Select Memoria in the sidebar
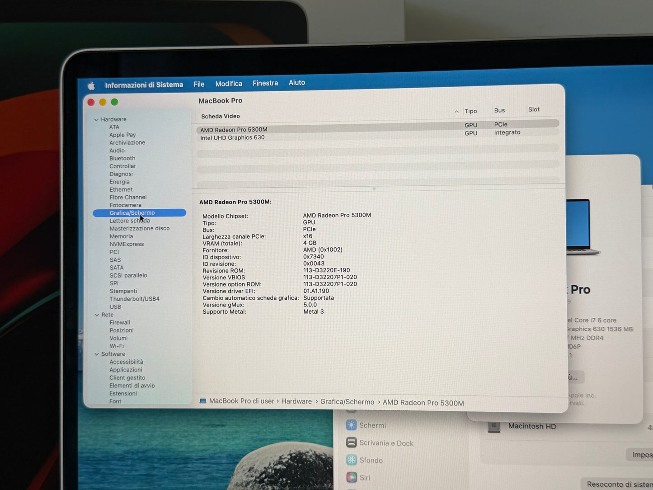653x490 pixels. [122, 236]
